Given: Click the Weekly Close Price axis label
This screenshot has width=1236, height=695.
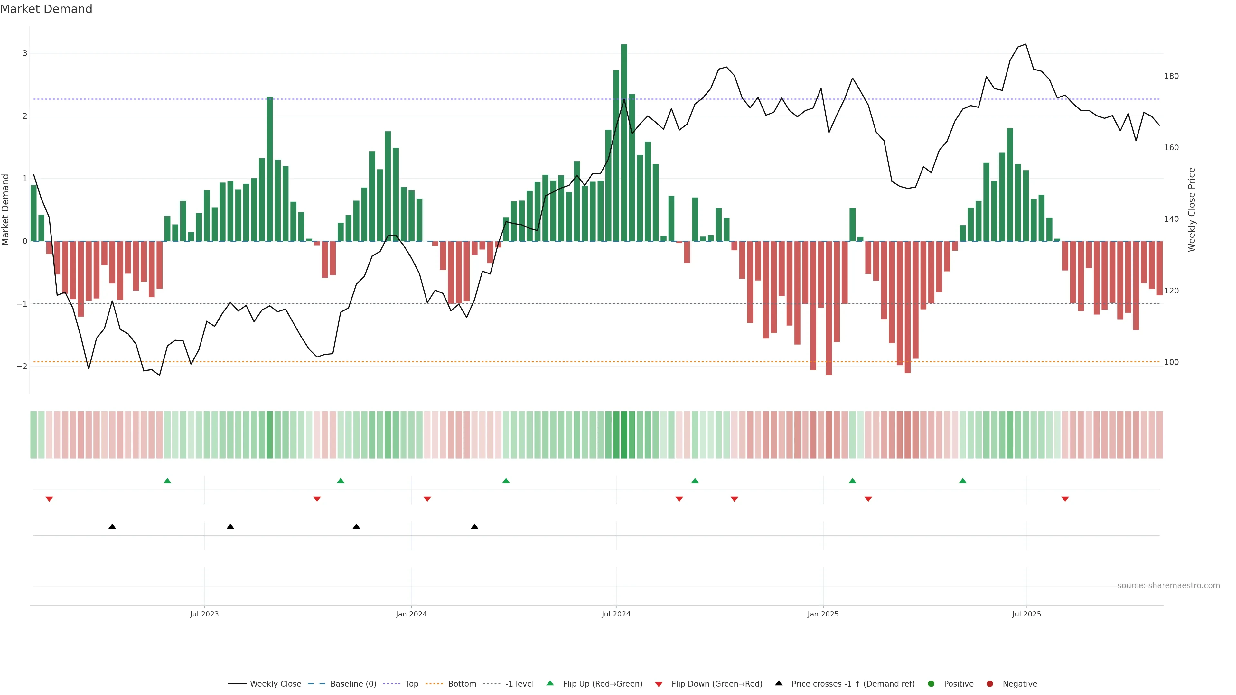Looking at the screenshot, I should tap(1192, 209).
